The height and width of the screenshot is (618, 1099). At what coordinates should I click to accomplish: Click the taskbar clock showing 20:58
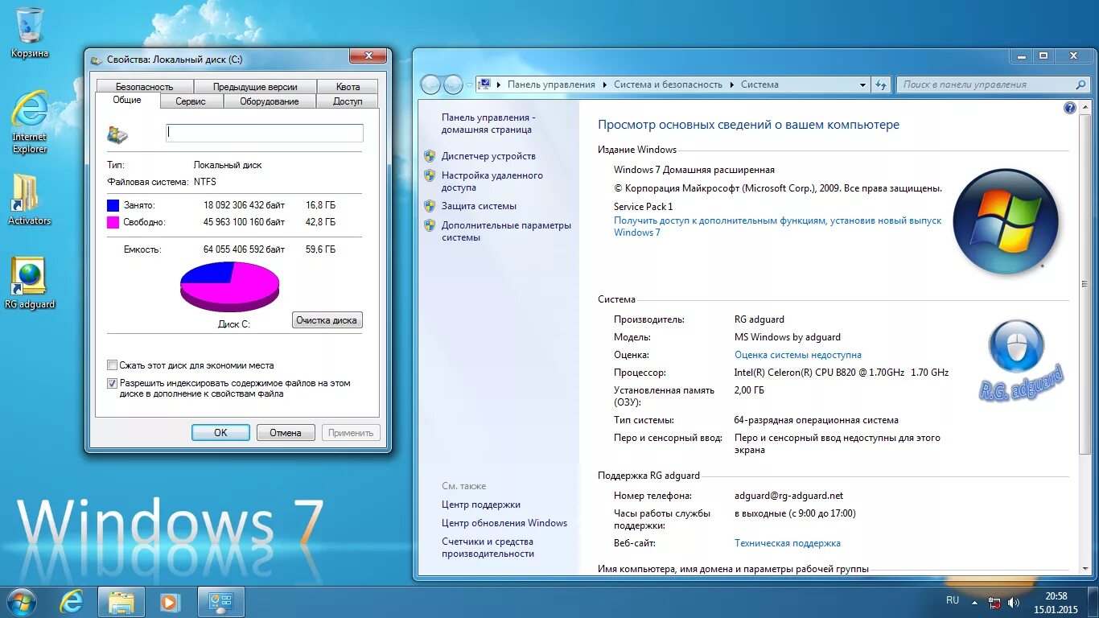(x=1056, y=603)
